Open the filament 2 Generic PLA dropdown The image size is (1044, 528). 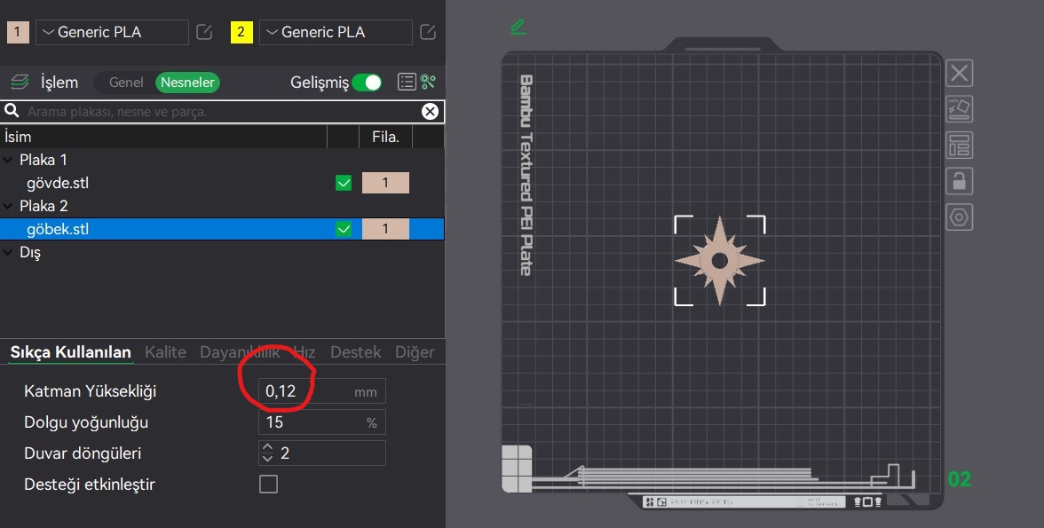point(336,32)
